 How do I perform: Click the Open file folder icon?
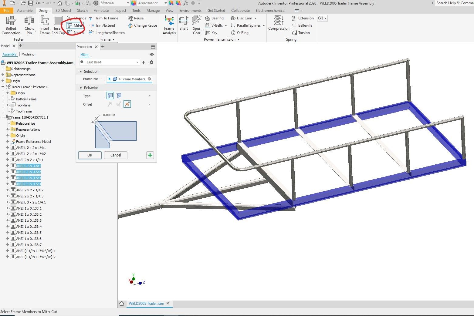click(x=24, y=3)
